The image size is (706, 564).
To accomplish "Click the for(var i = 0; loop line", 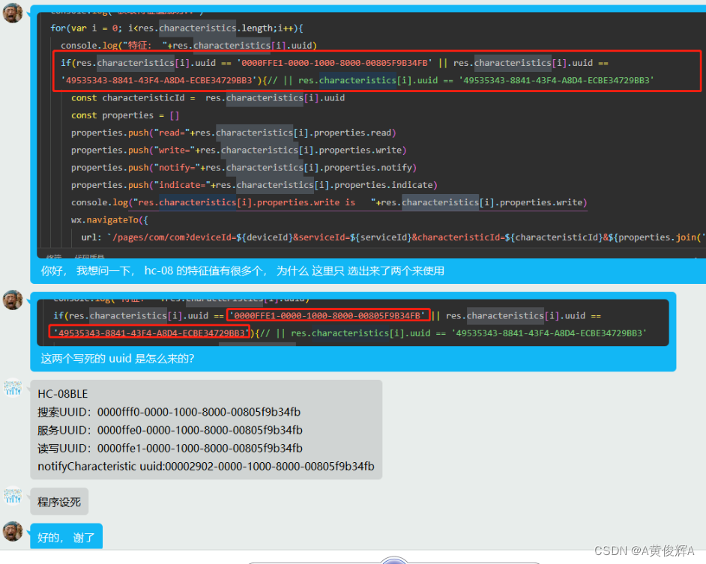I will click(x=177, y=28).
